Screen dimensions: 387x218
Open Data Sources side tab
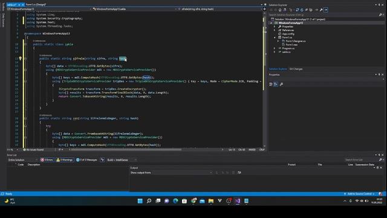tap(3, 20)
